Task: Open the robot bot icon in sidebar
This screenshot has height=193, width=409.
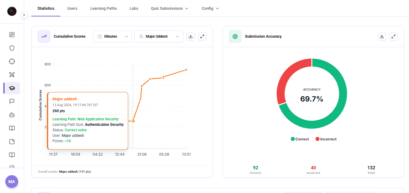Action: click(x=12, y=115)
